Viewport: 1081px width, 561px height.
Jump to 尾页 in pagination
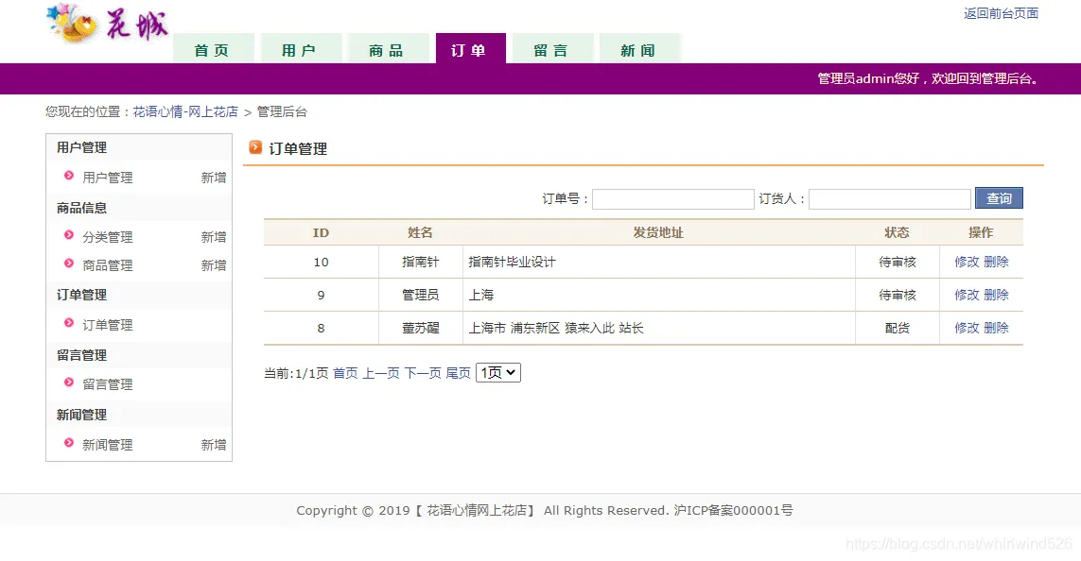tap(459, 373)
